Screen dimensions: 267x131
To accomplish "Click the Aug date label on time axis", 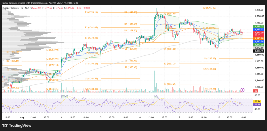I will 22,117.
